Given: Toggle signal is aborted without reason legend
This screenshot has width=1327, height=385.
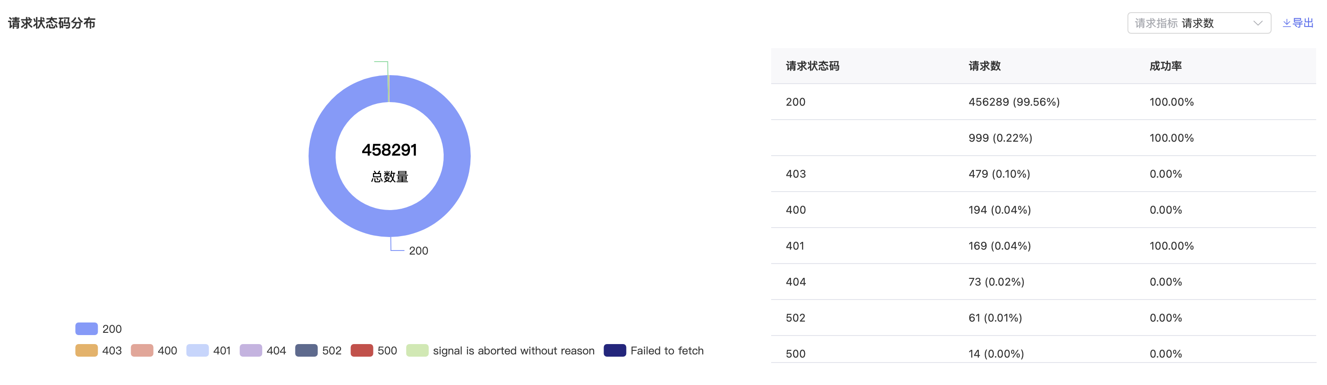Looking at the screenshot, I should pos(500,350).
